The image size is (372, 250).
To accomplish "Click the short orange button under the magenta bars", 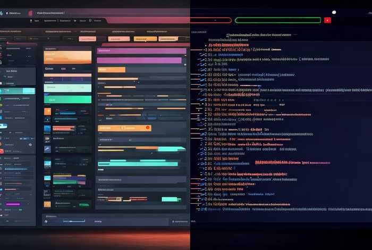I will 111,70.
